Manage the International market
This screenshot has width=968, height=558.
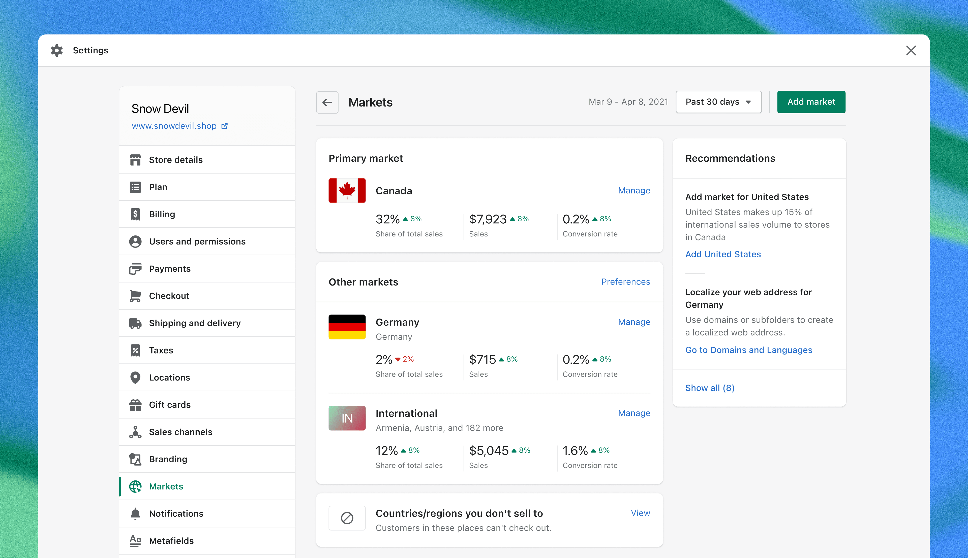[634, 413]
